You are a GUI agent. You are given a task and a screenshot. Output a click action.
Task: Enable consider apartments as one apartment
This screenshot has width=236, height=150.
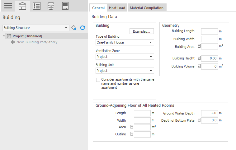(x=98, y=80)
